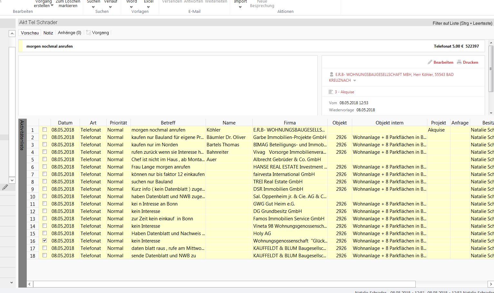Tick the checkbox in row 18
This screenshot has width=494, height=293.
45,255
